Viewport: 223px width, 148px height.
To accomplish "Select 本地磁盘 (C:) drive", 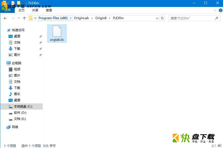I will [x=21, y=106].
